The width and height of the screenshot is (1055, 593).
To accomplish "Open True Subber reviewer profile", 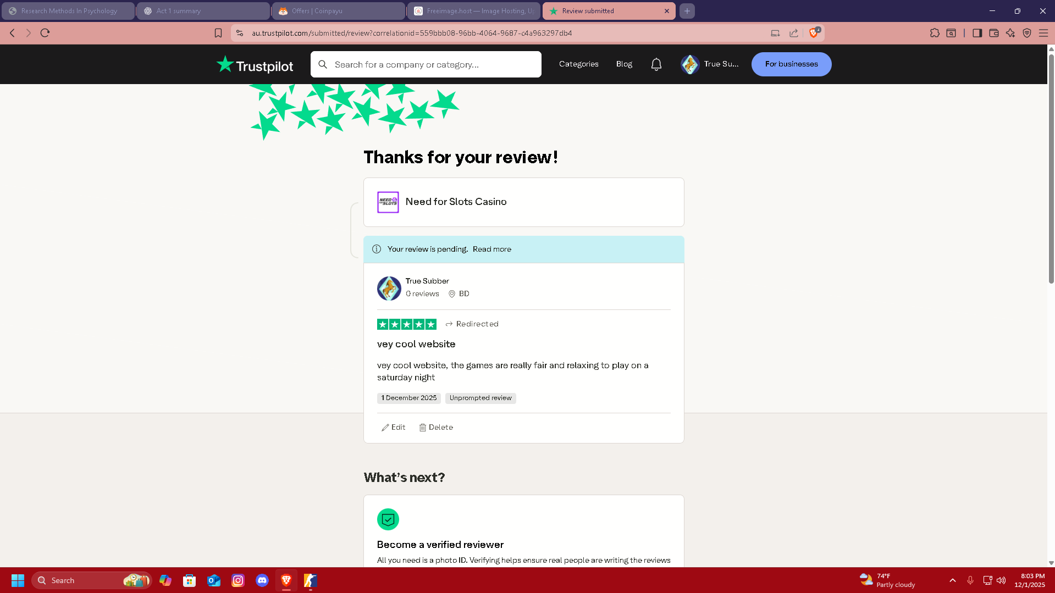I will pos(427,281).
